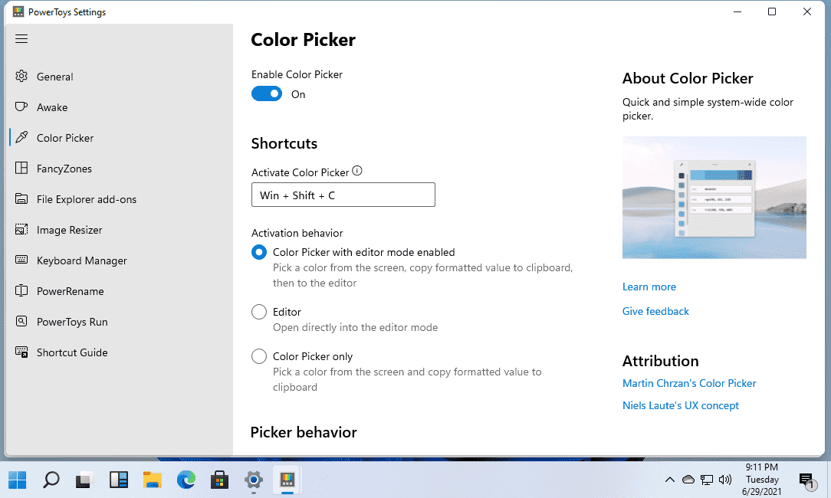Show hidden icons in the system tray
The width and height of the screenshot is (831, 498).
670,480
